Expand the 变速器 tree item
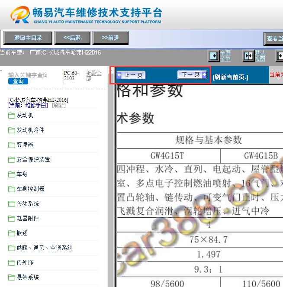This screenshot has height=287, width=283. click(x=25, y=145)
